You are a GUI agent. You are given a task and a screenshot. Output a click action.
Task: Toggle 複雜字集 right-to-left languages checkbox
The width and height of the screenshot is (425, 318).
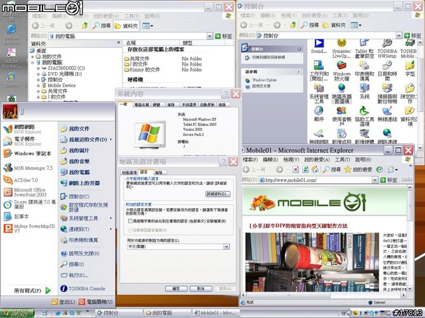tap(130, 221)
